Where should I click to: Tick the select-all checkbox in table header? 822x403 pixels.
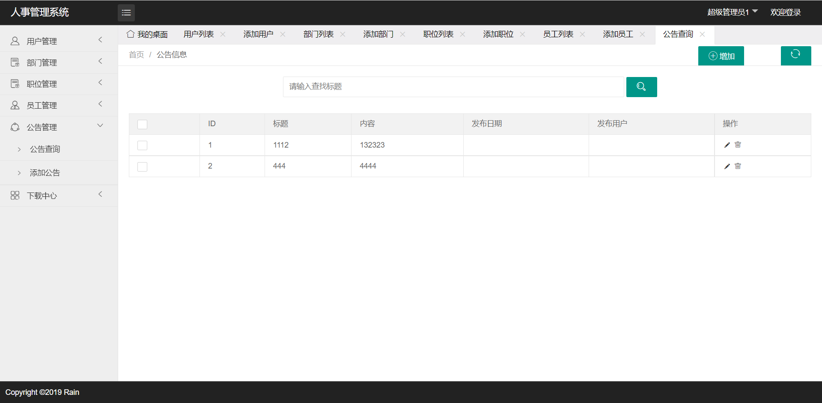142,124
